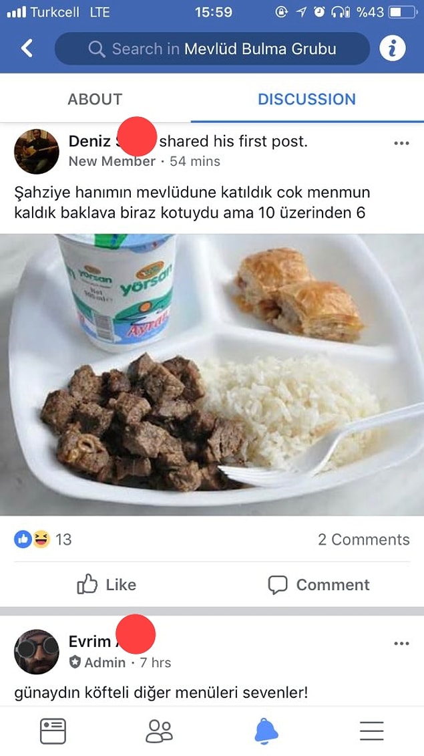Tap the thumbs-up Like icon
424x756 pixels.
coord(87,584)
